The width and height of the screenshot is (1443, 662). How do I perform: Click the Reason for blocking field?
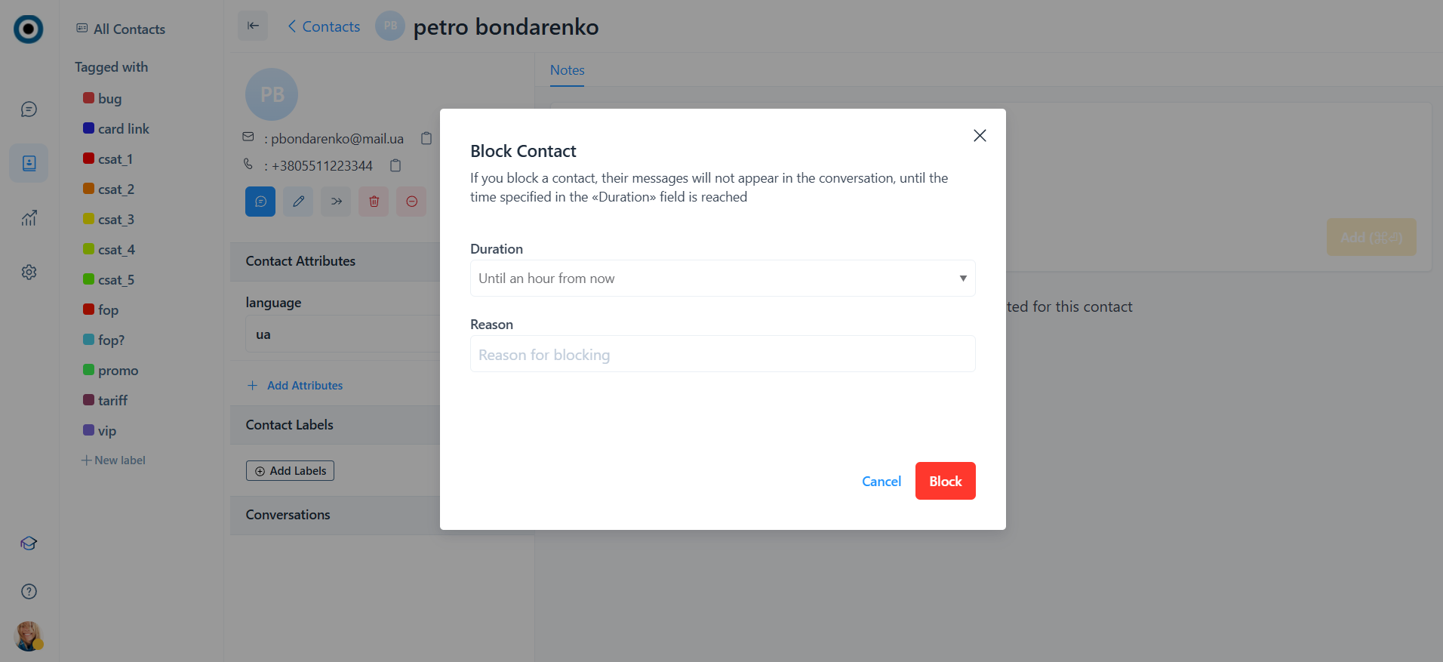pyautogui.click(x=722, y=354)
